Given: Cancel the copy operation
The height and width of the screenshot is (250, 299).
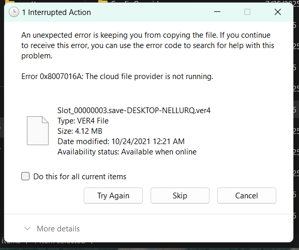Looking at the screenshot, I should pos(247,196).
